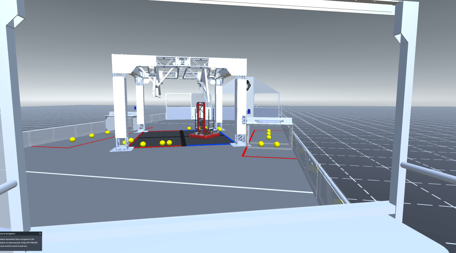The image size is (456, 253).
Task: Select the white table on the right side
Action: click(269, 121)
